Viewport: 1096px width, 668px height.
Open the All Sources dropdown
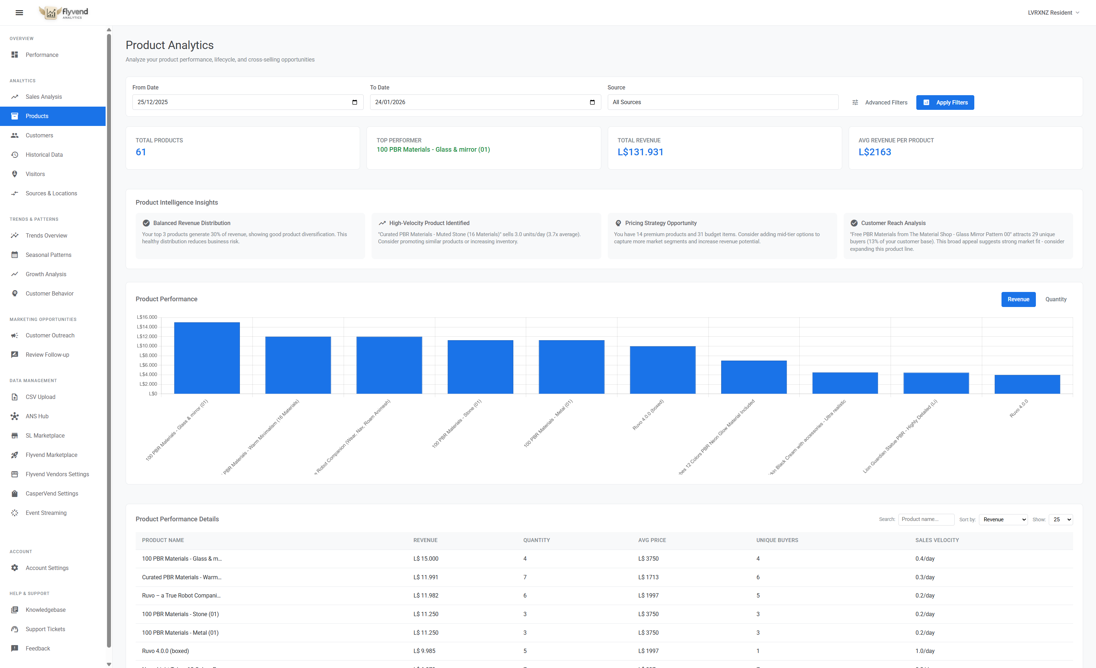click(722, 102)
